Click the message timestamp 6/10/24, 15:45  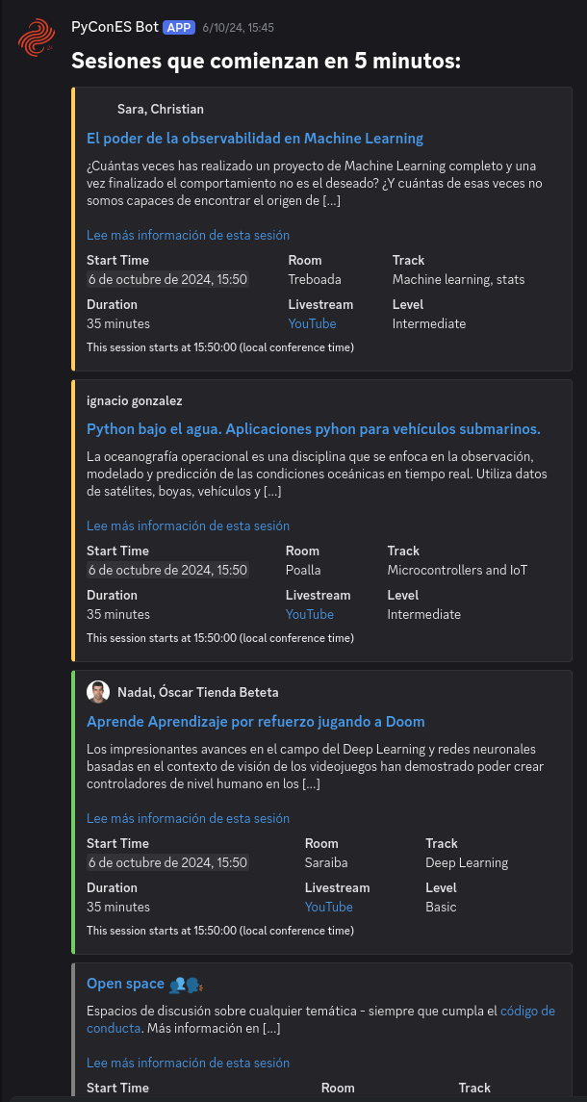pyautogui.click(x=238, y=29)
